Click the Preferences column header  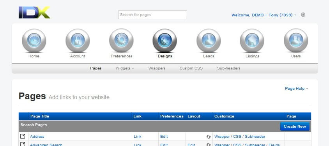point(172,116)
